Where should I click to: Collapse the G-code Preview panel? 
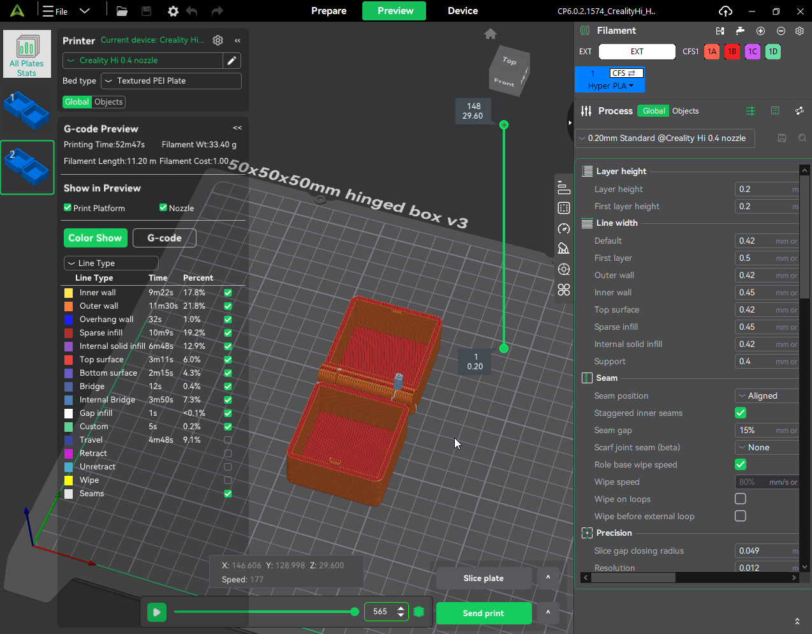237,128
